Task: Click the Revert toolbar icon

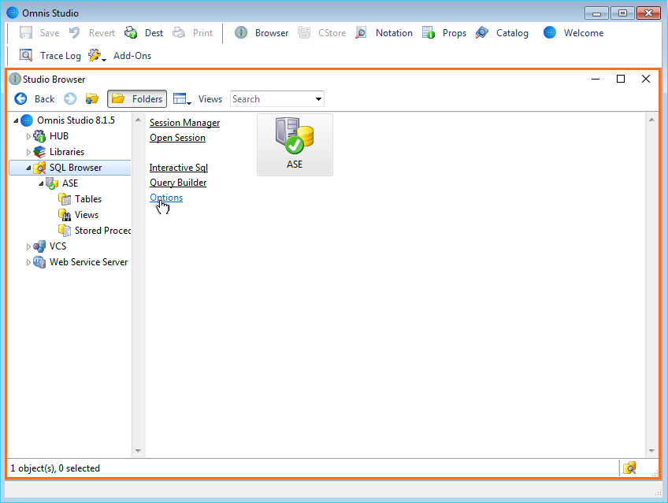Action: pos(75,33)
